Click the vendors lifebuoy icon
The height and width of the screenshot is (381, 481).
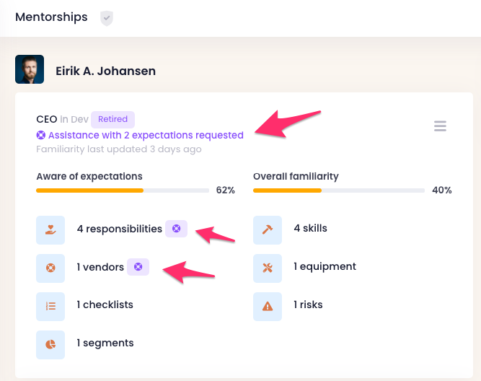pos(50,268)
